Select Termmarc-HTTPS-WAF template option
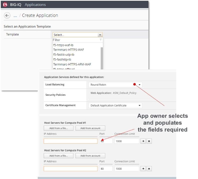198x179 pixels. 69,50
